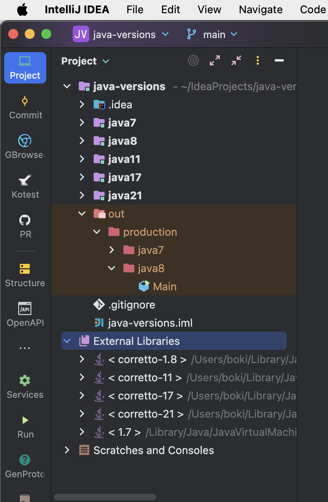Hide the Project panel with minus icon

(x=279, y=61)
